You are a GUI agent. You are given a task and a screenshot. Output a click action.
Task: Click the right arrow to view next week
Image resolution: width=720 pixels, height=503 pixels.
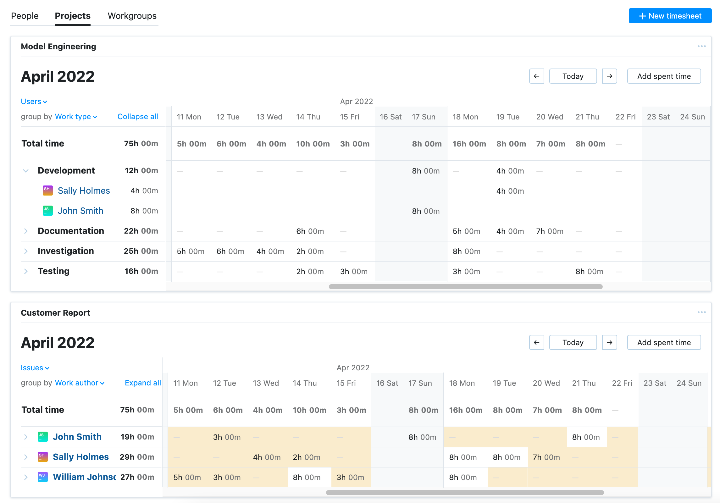click(x=610, y=76)
